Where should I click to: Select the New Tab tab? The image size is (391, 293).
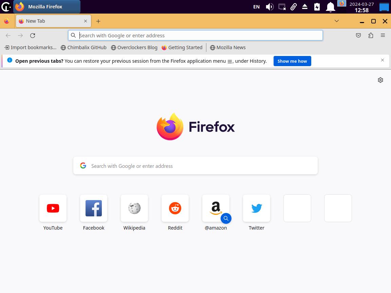(53, 21)
